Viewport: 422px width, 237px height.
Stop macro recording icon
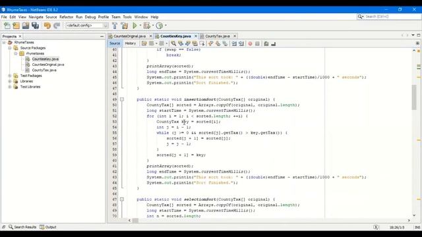[257, 43]
